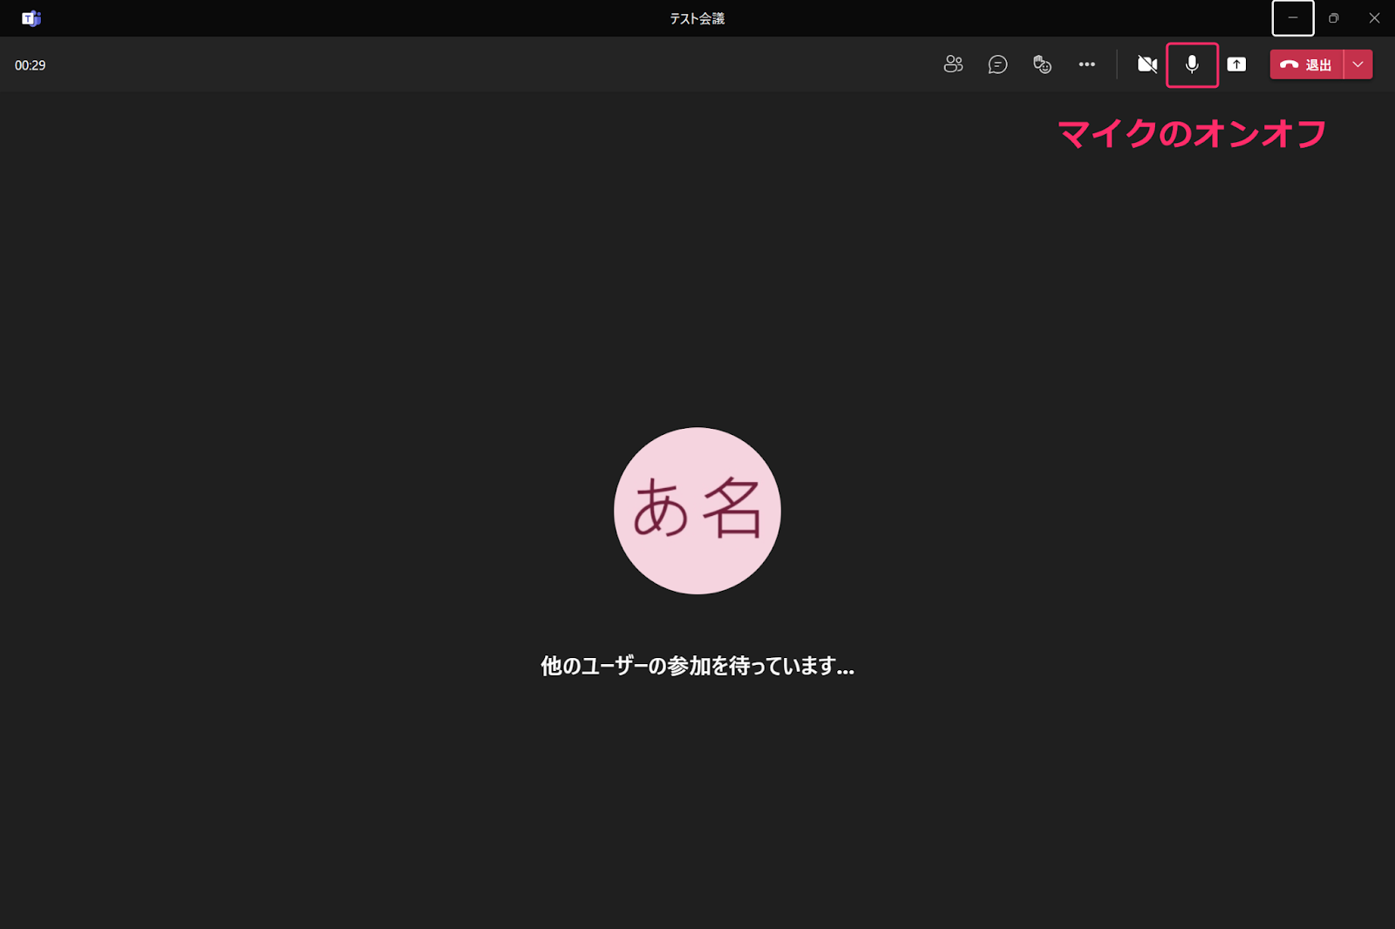Restore down the meeting window
Viewport: 1395px width, 929px height.
1333,18
